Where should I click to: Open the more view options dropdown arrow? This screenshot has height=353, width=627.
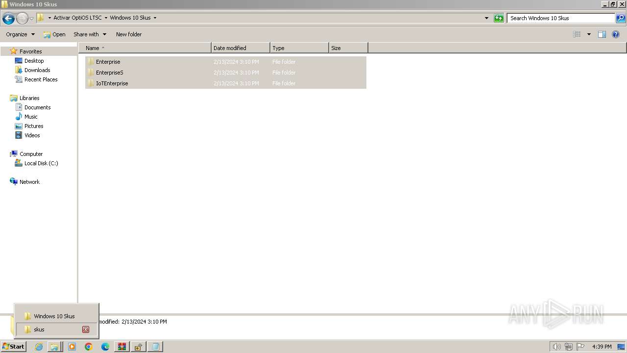589,34
